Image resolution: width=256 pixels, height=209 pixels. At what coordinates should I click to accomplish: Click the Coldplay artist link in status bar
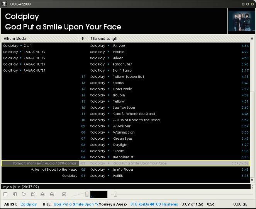29,204
